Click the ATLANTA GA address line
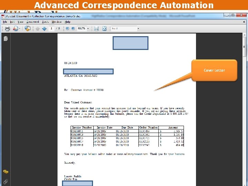Screen dimensions: 248x186 pyautogui.click(x=81, y=76)
